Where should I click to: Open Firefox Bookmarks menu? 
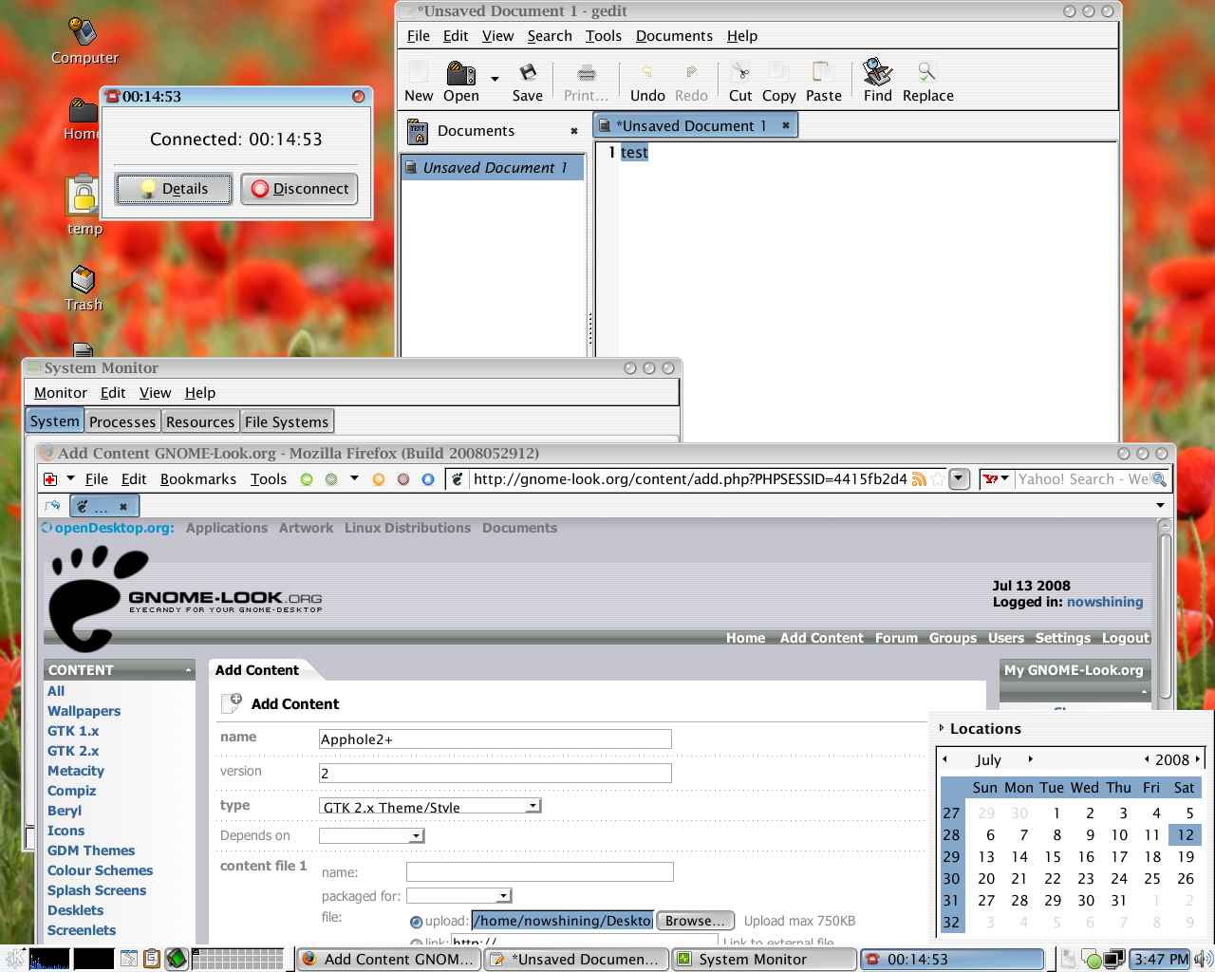(198, 479)
